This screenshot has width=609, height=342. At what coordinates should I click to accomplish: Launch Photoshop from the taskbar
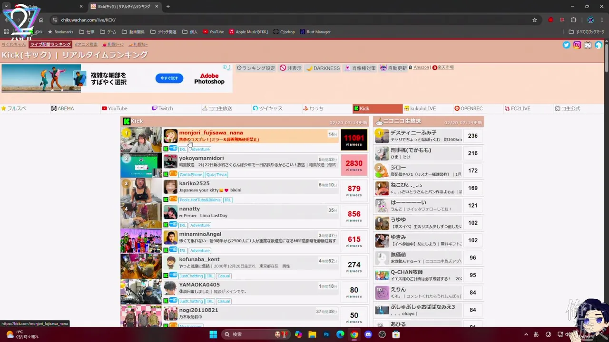point(326,334)
